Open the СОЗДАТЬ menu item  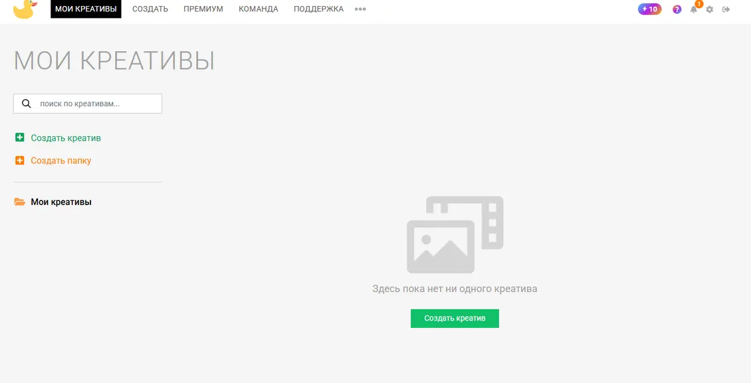pyautogui.click(x=150, y=9)
